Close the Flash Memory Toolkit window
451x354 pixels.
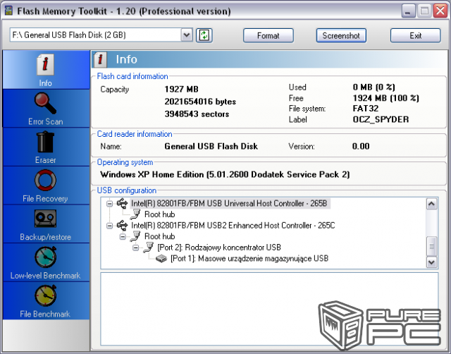tap(440, 11)
